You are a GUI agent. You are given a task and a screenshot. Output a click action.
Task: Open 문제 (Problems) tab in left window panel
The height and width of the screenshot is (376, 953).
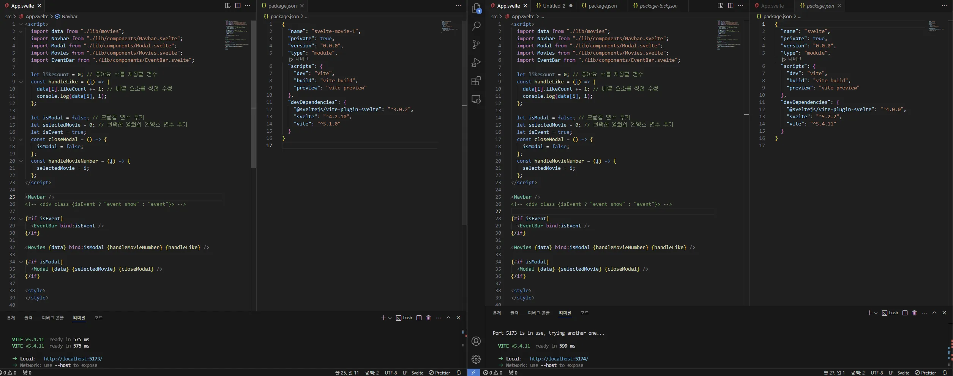11,318
